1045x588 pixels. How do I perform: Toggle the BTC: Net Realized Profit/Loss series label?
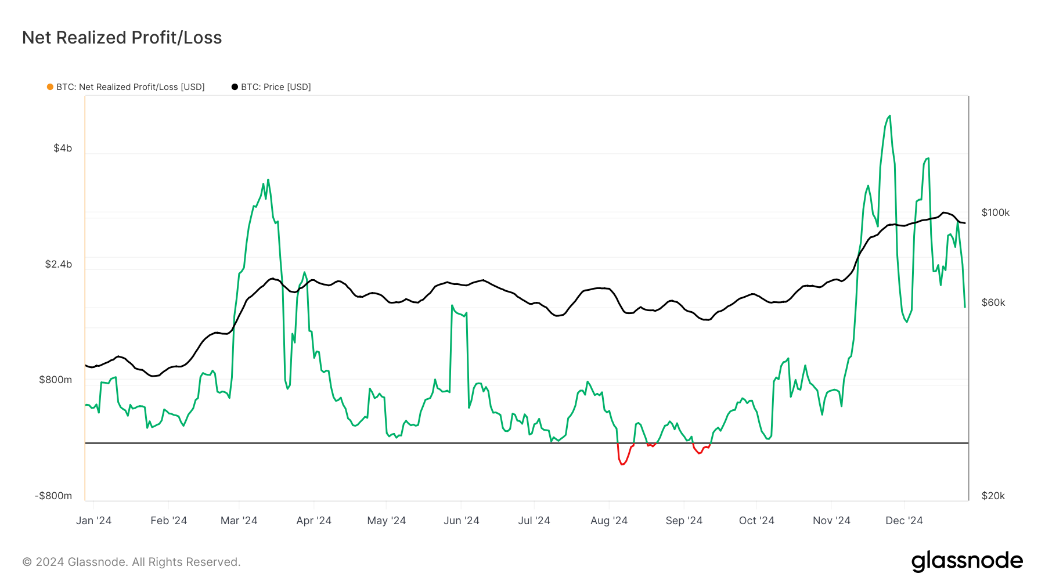point(130,87)
